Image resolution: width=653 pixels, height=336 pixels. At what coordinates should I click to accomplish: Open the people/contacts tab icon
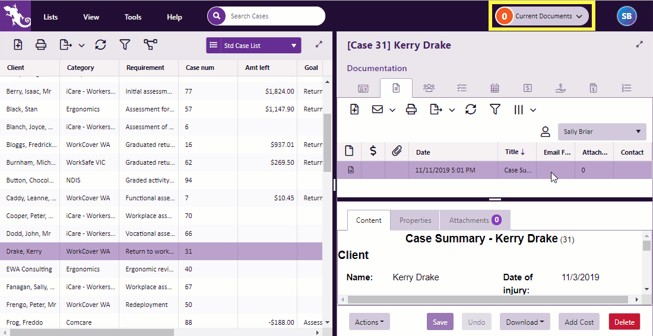[x=429, y=88]
